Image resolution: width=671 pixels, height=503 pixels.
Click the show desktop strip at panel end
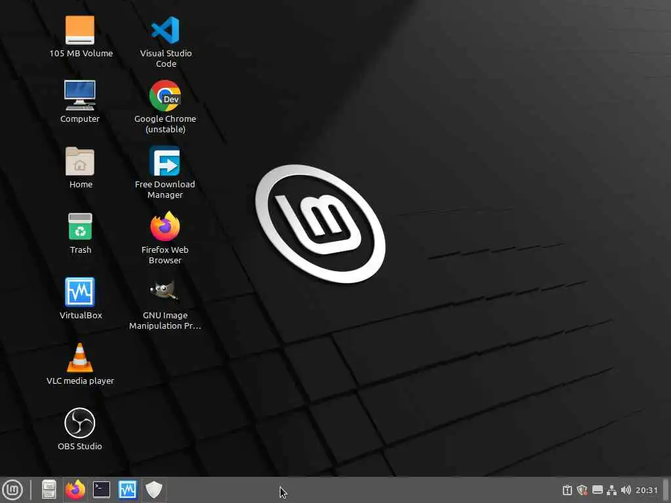click(x=666, y=490)
